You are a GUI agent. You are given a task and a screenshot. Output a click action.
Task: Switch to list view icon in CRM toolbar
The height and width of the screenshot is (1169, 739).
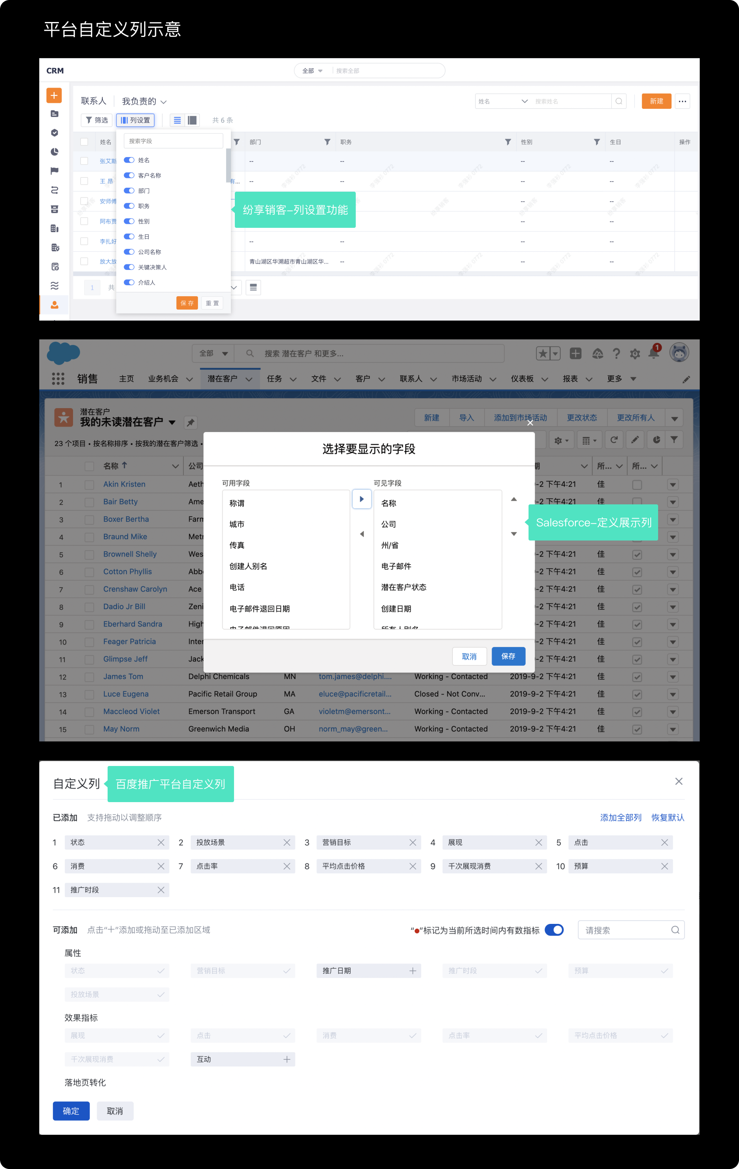tap(177, 120)
